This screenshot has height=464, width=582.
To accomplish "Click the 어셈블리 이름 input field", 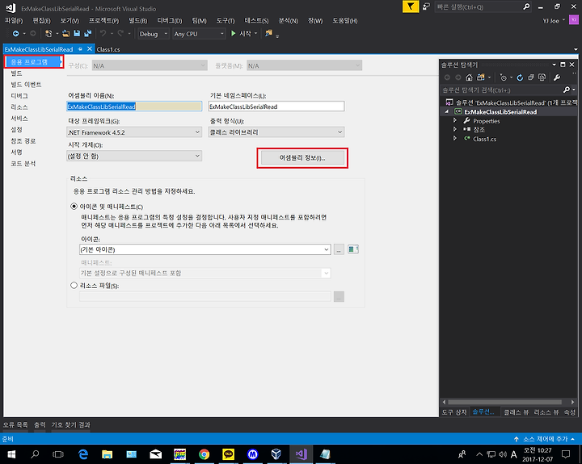I will point(134,107).
